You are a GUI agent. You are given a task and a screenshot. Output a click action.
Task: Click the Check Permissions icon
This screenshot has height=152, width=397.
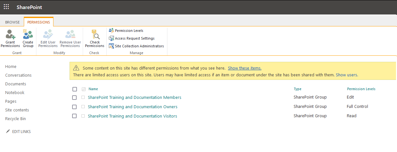[95, 34]
